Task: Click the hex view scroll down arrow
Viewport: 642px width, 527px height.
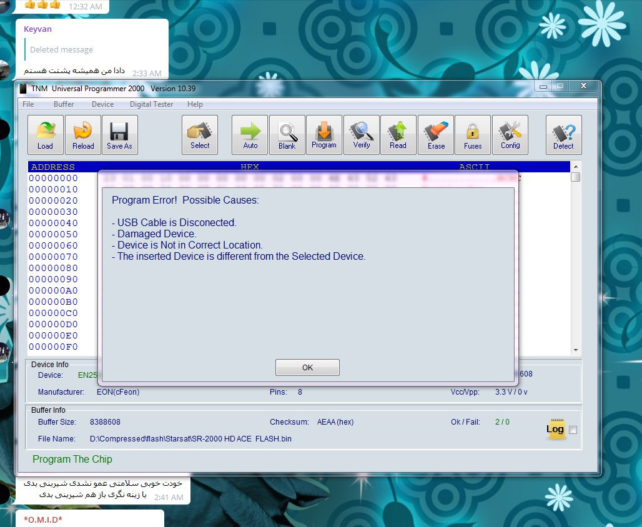Action: [576, 350]
